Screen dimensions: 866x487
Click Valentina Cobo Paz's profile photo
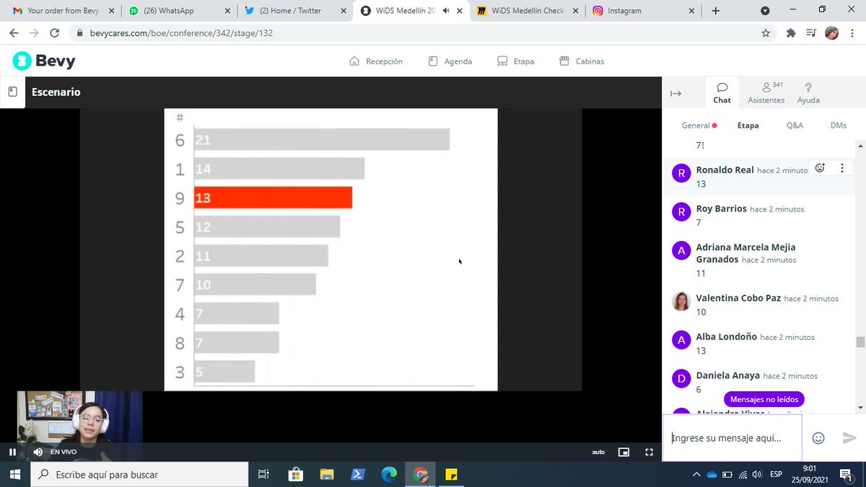(x=681, y=302)
